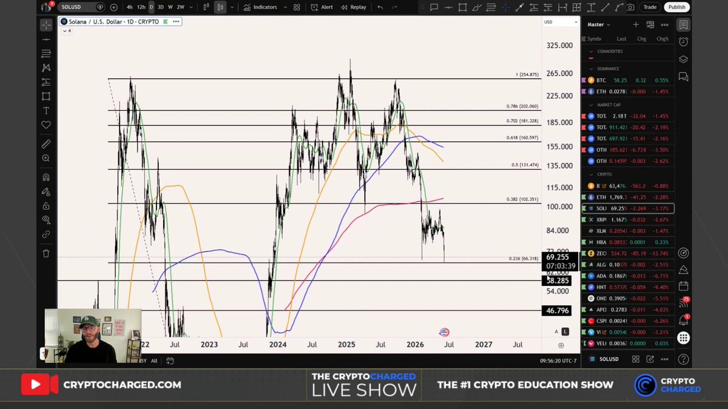Open the notifications bell in right sidebar
Viewport: 728px width, 409px height.
[x=684, y=321]
